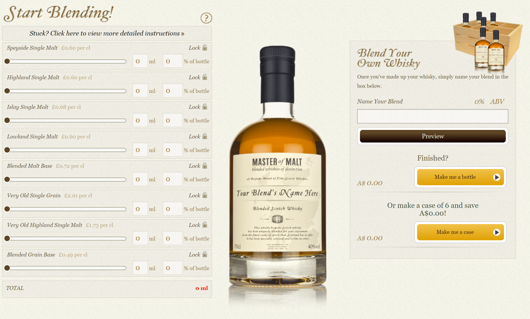Image resolution: width=530 pixels, height=319 pixels.
Task: Click Make me a bottle button
Action: pos(460,177)
